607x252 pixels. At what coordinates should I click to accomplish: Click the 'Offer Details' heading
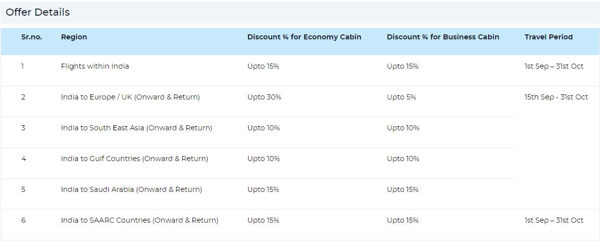38,12
